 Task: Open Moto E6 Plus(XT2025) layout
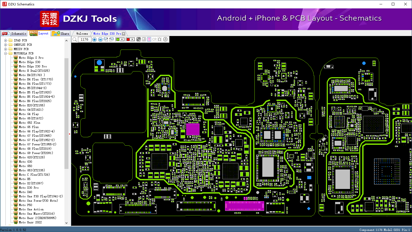click(x=35, y=101)
